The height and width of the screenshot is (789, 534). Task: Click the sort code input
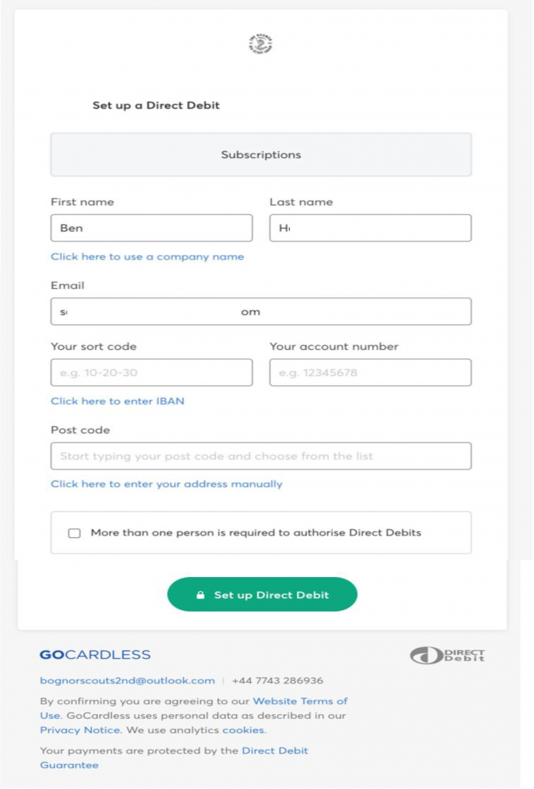[x=152, y=373]
